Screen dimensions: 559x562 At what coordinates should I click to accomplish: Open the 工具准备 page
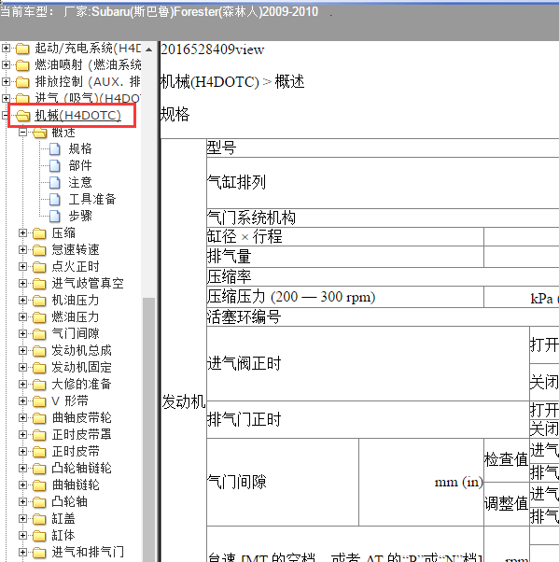tap(92, 199)
